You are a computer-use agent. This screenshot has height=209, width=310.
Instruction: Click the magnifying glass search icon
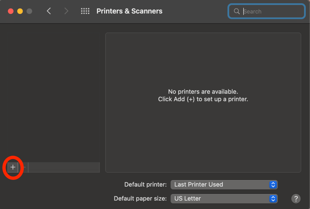pyautogui.click(x=237, y=11)
